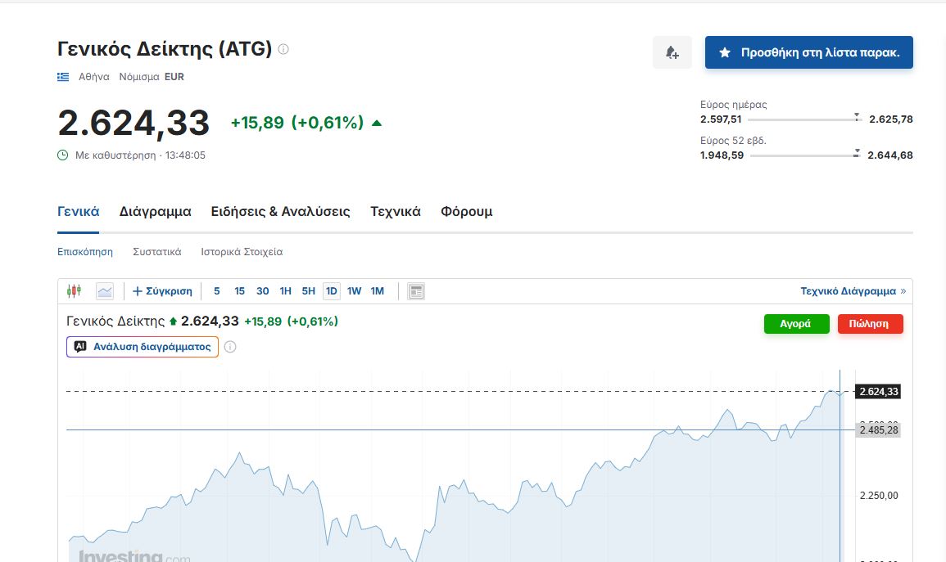Set chart interval to 30 minutes
The image size is (946, 562).
(262, 291)
